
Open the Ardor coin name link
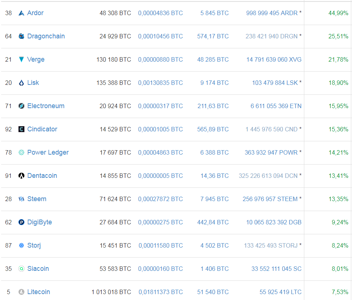pyautogui.click(x=35, y=13)
